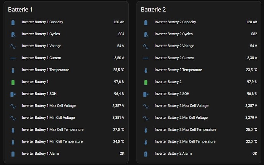Click the Inverter Battery 2 Voltage sine-wave icon
Viewport: 264px width, 165px height.
click(146, 46)
